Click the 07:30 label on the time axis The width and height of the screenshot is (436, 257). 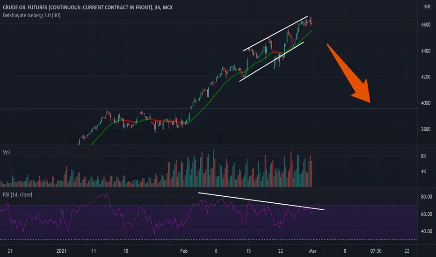point(376,251)
